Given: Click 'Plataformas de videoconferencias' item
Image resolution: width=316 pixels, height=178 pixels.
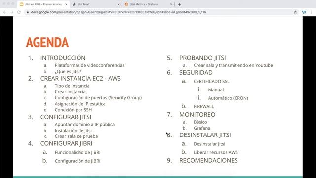Looking at the screenshot, I should [90, 65].
